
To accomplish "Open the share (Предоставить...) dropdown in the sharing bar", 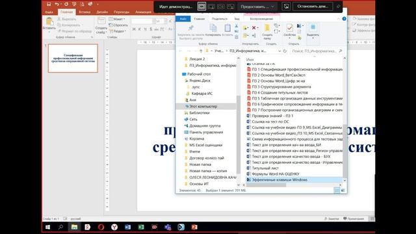I will pos(257,6).
